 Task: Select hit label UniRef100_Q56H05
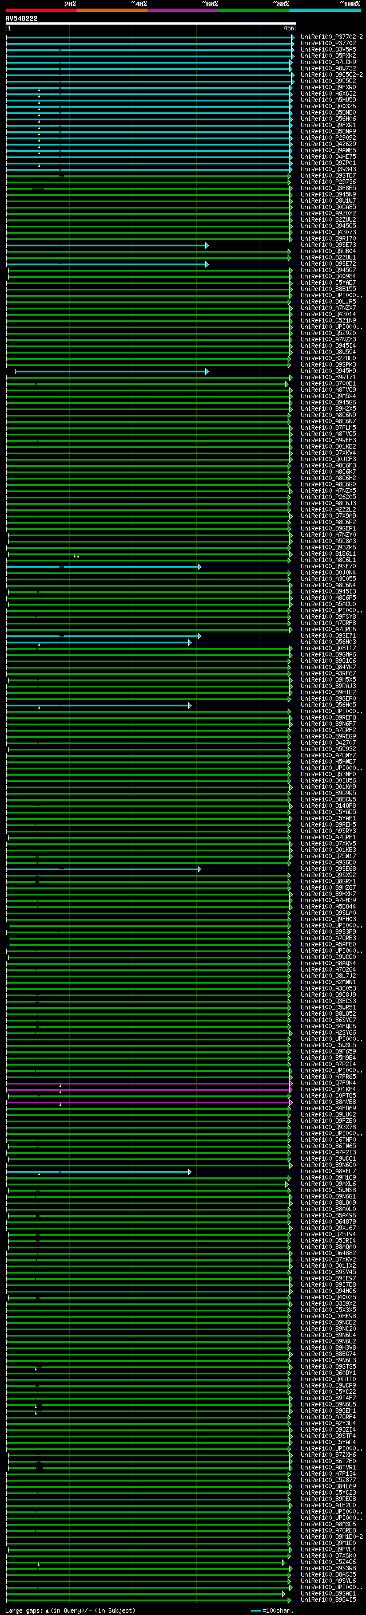click(x=328, y=705)
